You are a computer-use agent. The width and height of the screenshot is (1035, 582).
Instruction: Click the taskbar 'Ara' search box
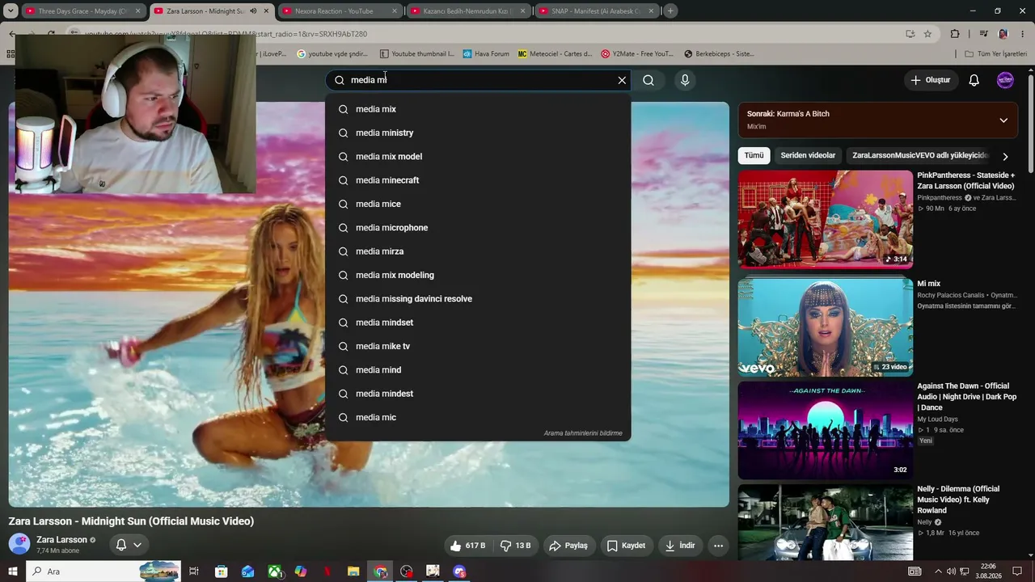tap(103, 571)
